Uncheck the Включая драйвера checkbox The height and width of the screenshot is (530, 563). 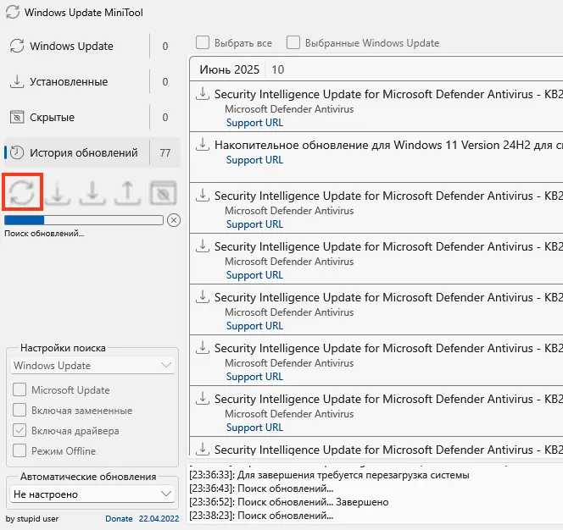pyautogui.click(x=20, y=431)
